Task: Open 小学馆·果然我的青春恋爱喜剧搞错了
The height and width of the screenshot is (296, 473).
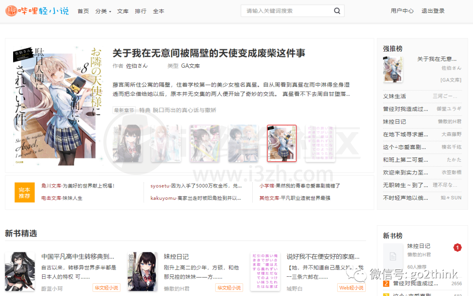Action: 300,186
